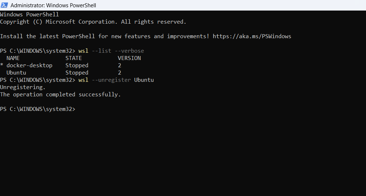This screenshot has width=366, height=196.
Task: Click the STATE column header
Action: pyautogui.click(x=73, y=58)
